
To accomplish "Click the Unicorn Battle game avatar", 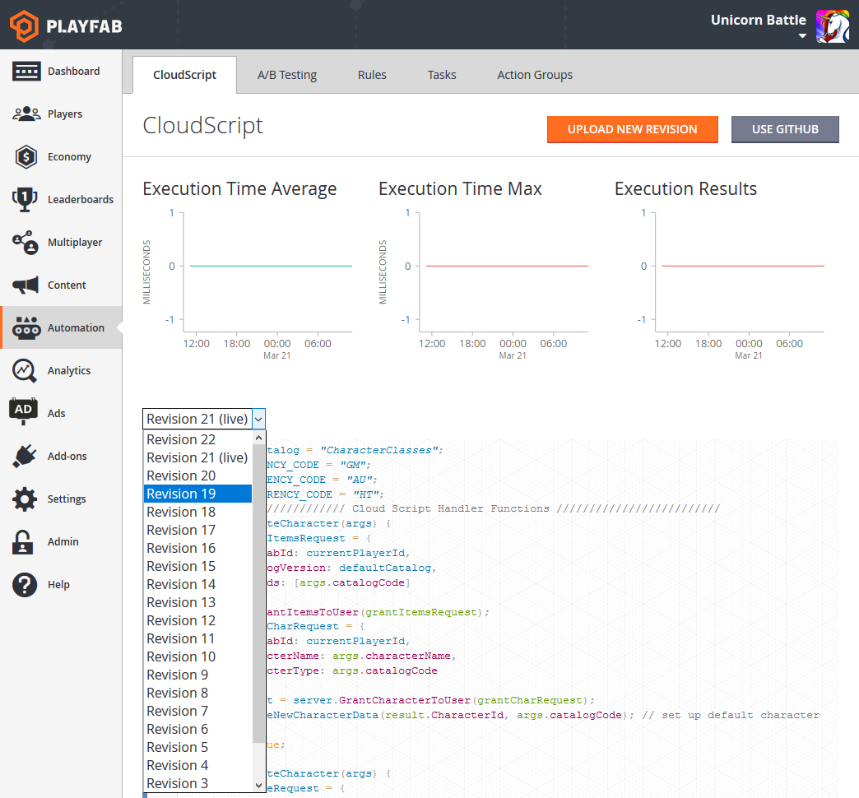I will 832,26.
